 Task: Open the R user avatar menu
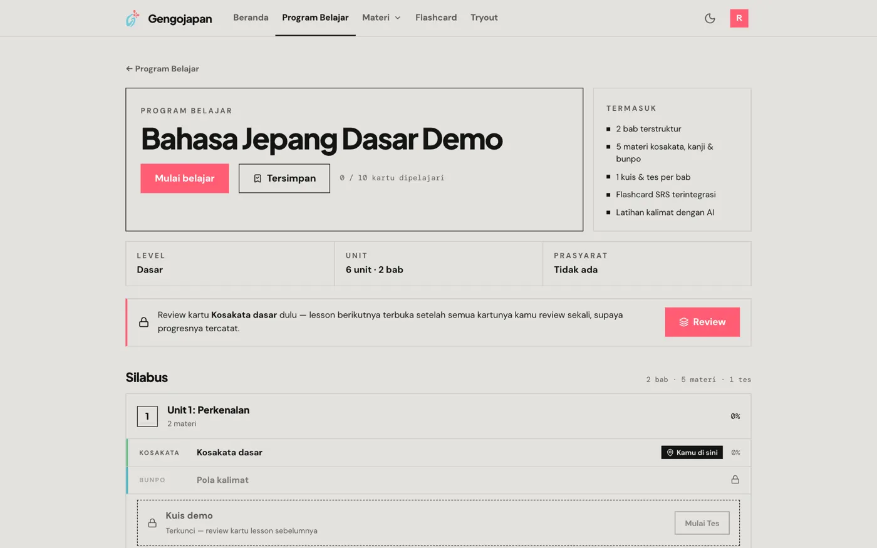[x=739, y=18]
